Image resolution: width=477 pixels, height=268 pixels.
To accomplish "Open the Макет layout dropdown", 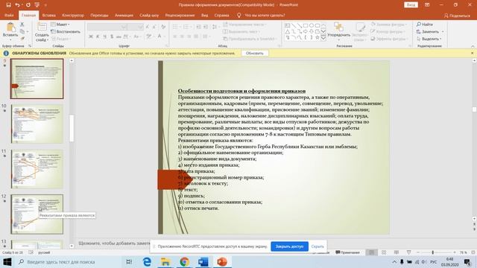I will click(x=60, y=25).
